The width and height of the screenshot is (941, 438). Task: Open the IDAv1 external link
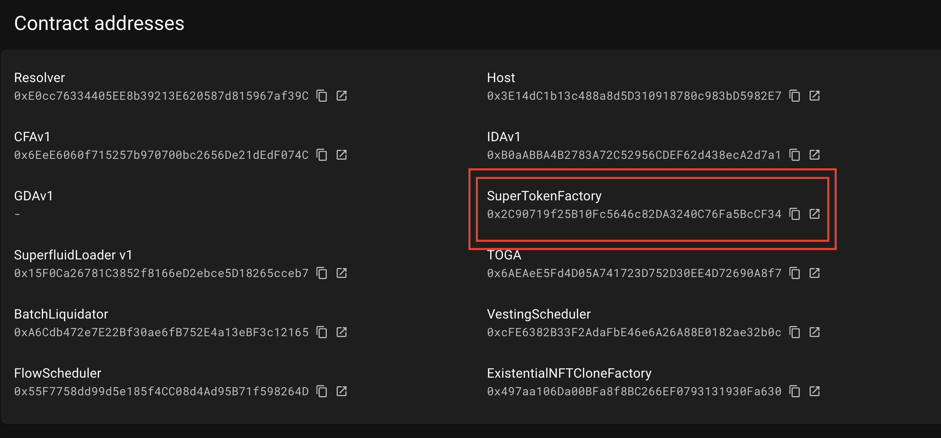[x=815, y=155]
